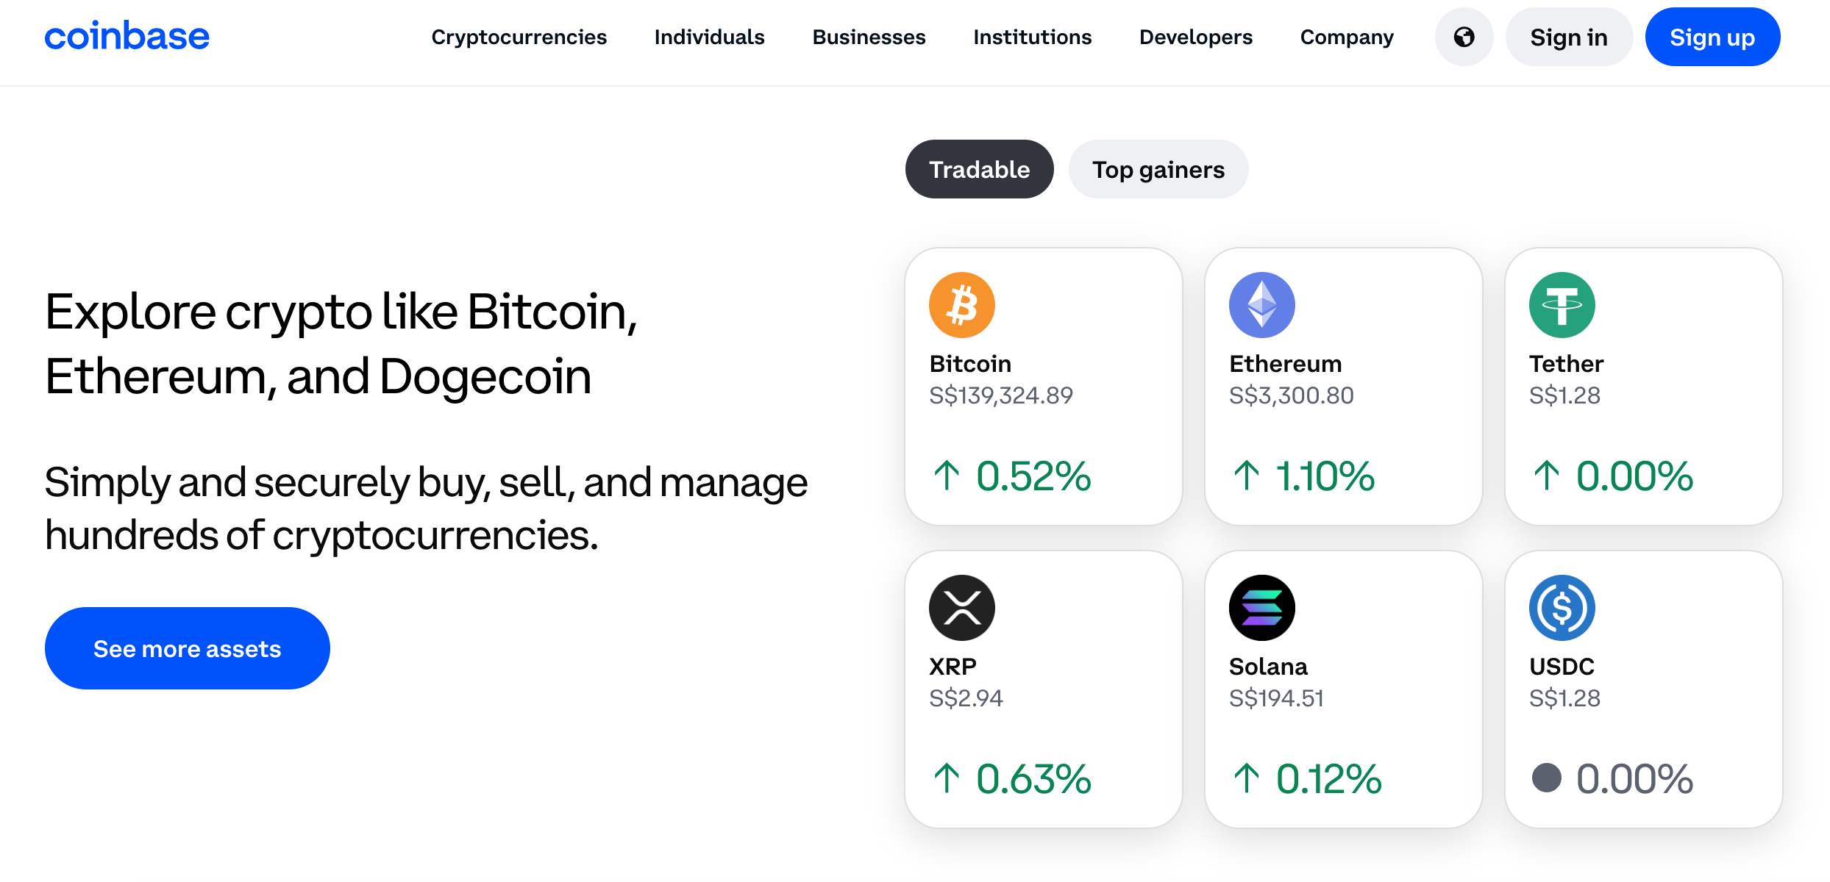1830x882 pixels.
Task: Click the USDC blue logo icon
Action: 1562,608
